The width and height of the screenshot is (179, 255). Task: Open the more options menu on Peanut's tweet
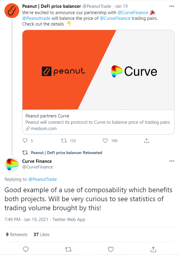pyautogui.click(x=172, y=6)
